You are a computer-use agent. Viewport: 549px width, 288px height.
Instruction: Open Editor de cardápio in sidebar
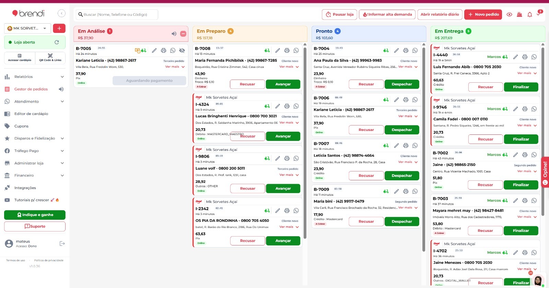point(31,114)
